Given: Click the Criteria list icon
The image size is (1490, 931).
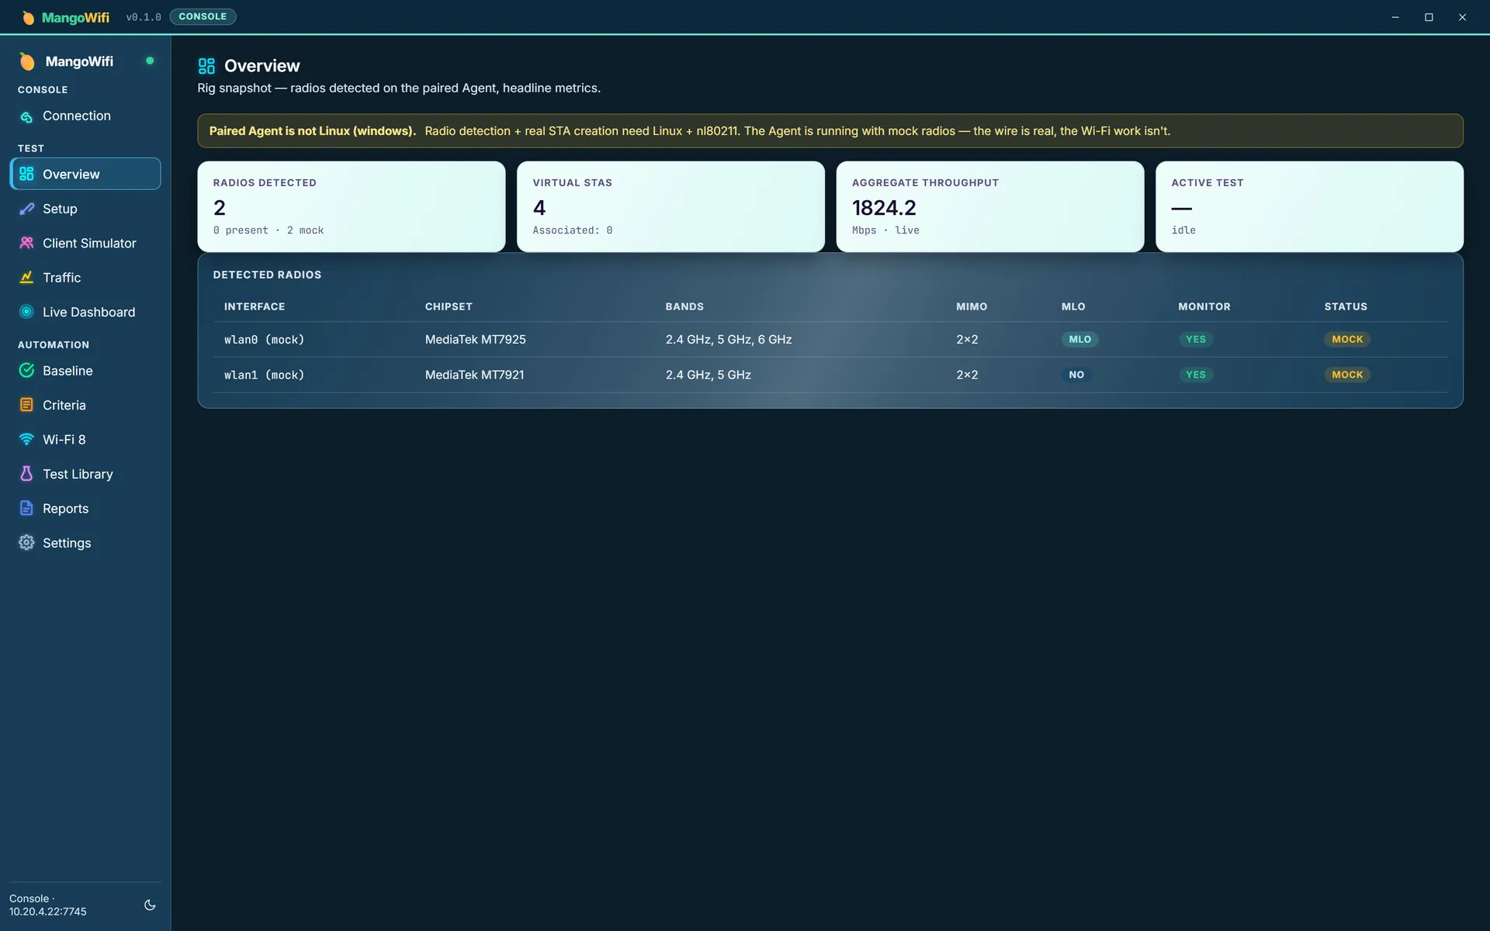Looking at the screenshot, I should pos(26,405).
